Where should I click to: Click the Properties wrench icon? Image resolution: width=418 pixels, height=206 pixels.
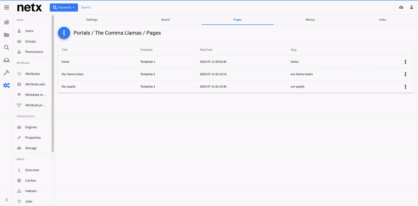[19, 138]
